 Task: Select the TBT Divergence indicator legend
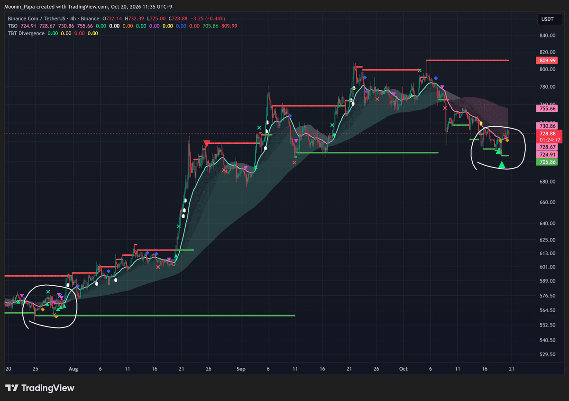point(26,33)
